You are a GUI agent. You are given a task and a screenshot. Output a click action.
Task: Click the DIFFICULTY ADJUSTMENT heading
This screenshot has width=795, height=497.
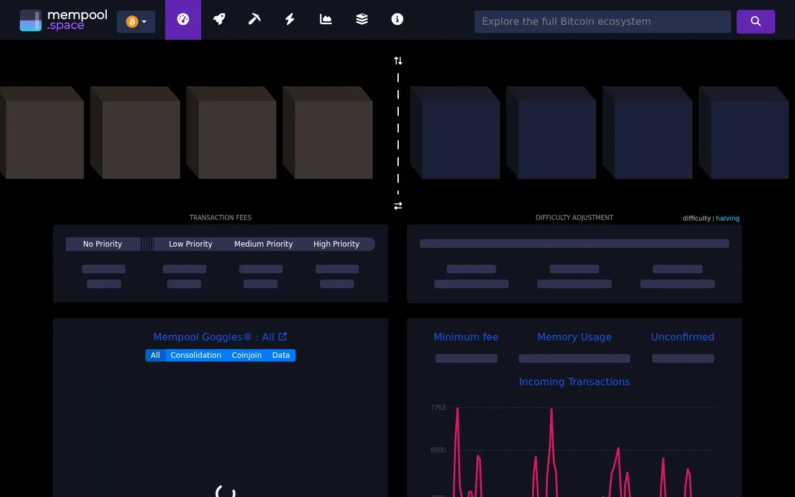coord(575,217)
